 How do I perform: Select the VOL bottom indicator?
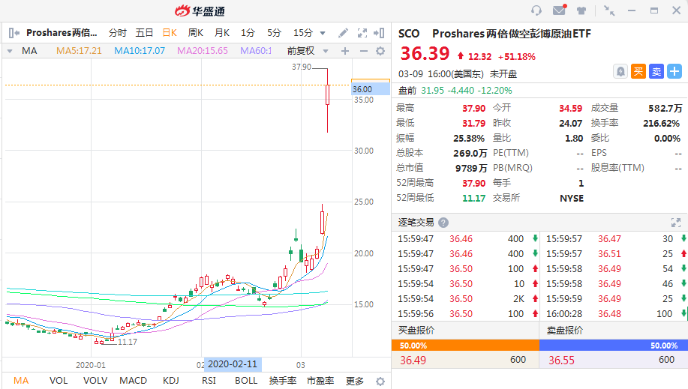click(59, 381)
